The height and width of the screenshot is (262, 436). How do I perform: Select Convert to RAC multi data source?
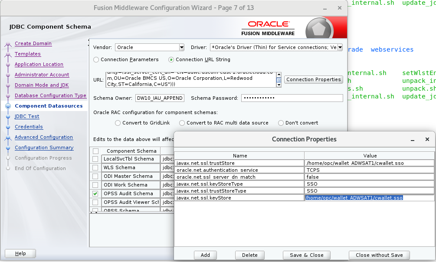[182, 123]
